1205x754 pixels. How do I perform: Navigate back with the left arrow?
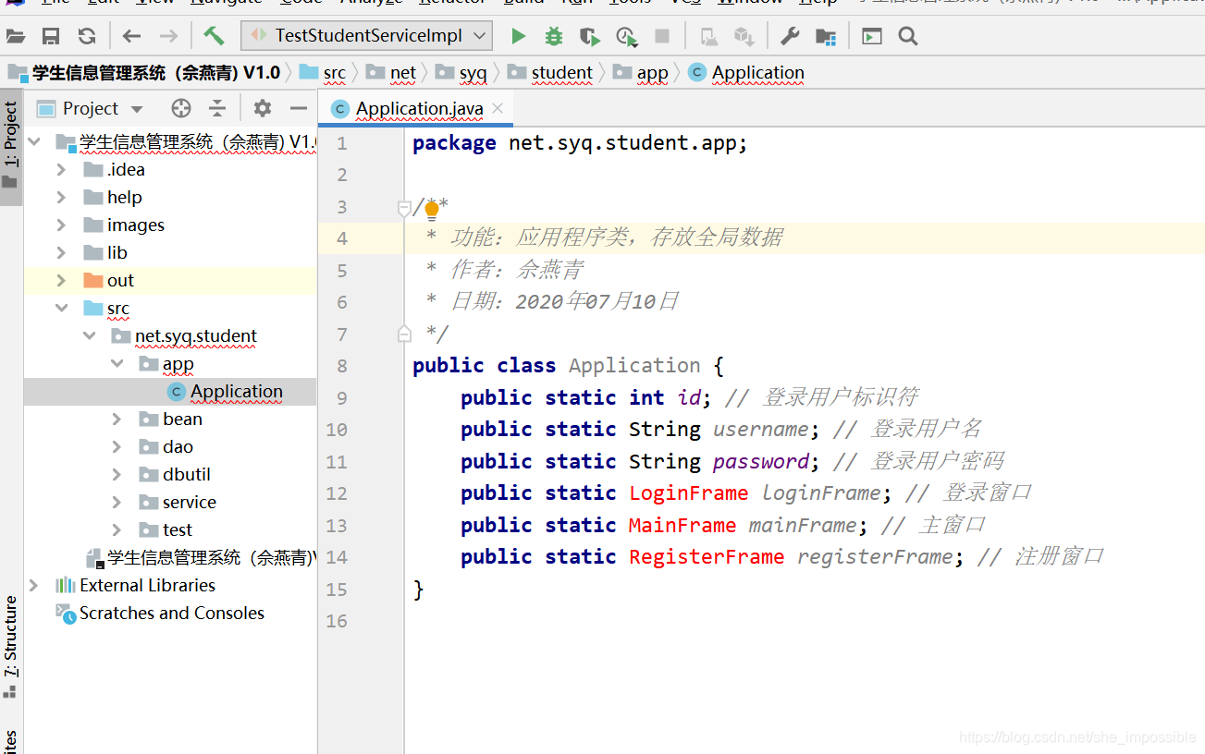[132, 37]
